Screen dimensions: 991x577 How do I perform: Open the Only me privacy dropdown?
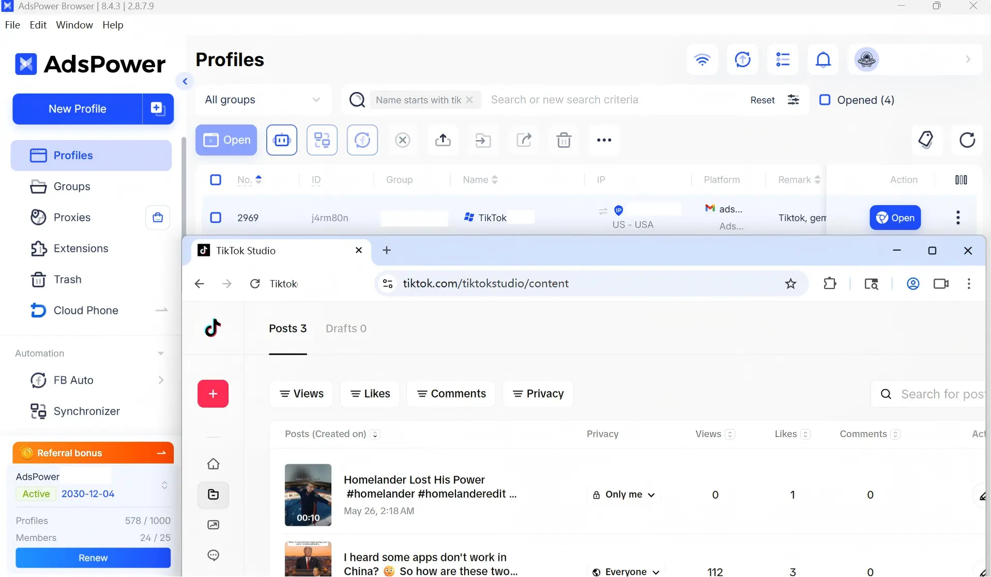(x=624, y=495)
